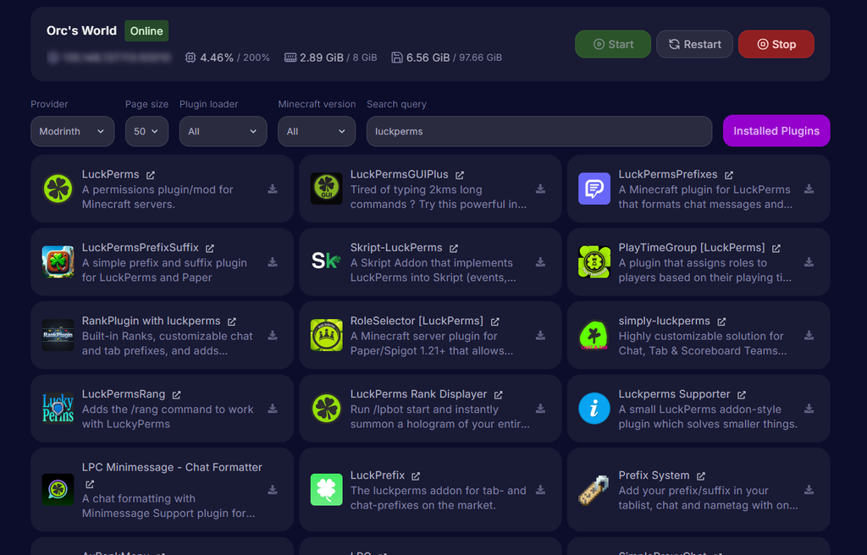Click the CPU usage 4.46% stat
The image size is (867, 555).
coord(227,58)
